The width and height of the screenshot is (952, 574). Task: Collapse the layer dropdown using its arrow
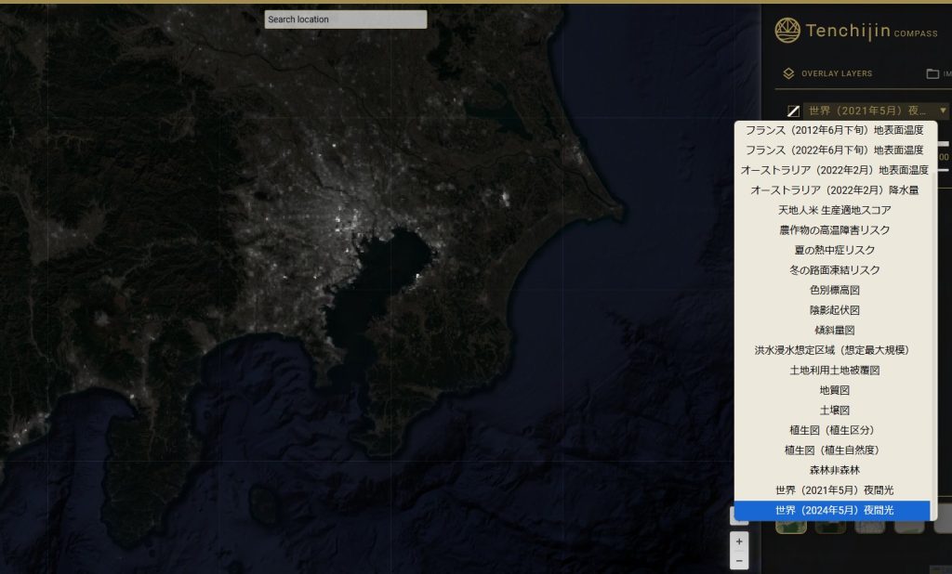[943, 111]
